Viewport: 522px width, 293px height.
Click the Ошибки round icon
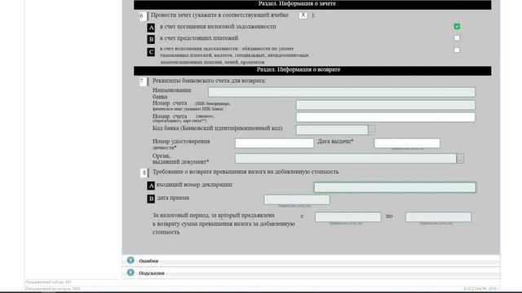[x=130, y=260]
